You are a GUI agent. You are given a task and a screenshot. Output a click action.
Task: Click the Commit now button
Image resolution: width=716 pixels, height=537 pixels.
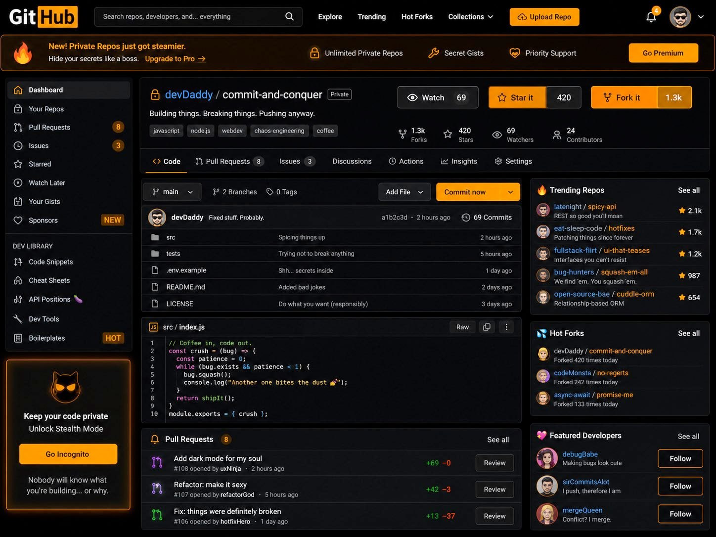tap(468, 192)
